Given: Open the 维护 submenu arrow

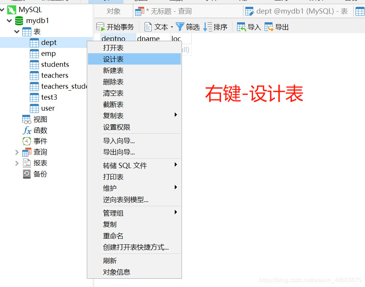Looking at the screenshot, I should (x=176, y=187).
